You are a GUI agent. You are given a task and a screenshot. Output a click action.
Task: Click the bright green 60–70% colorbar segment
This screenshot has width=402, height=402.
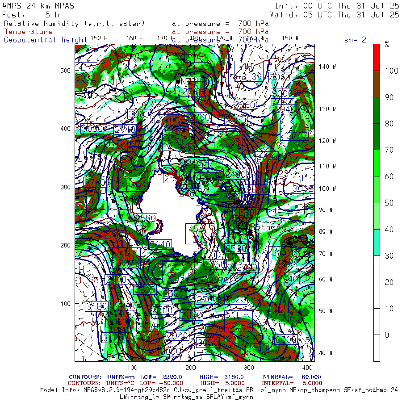click(x=377, y=163)
